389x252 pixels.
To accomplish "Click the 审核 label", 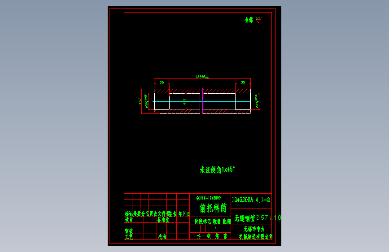I will [129, 231].
